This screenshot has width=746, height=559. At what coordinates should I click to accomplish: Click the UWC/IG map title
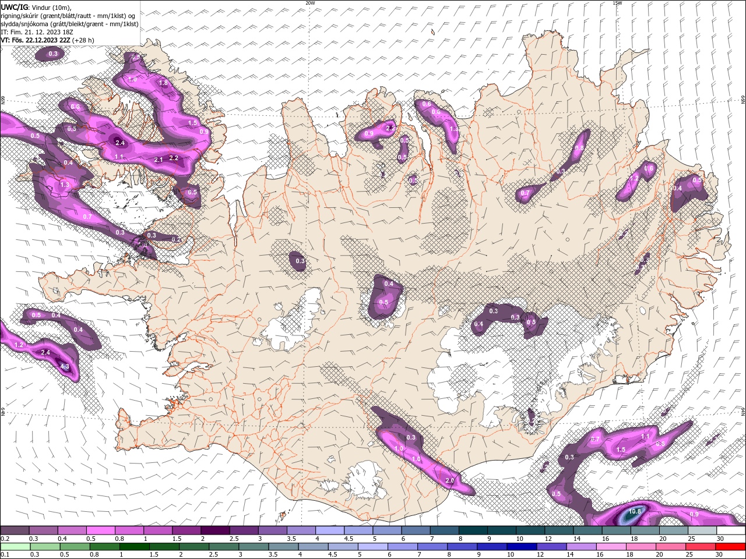tap(14, 7)
